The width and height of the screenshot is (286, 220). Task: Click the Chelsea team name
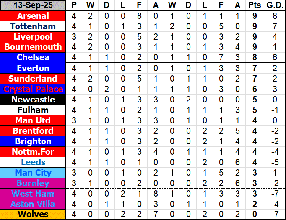[33, 58]
